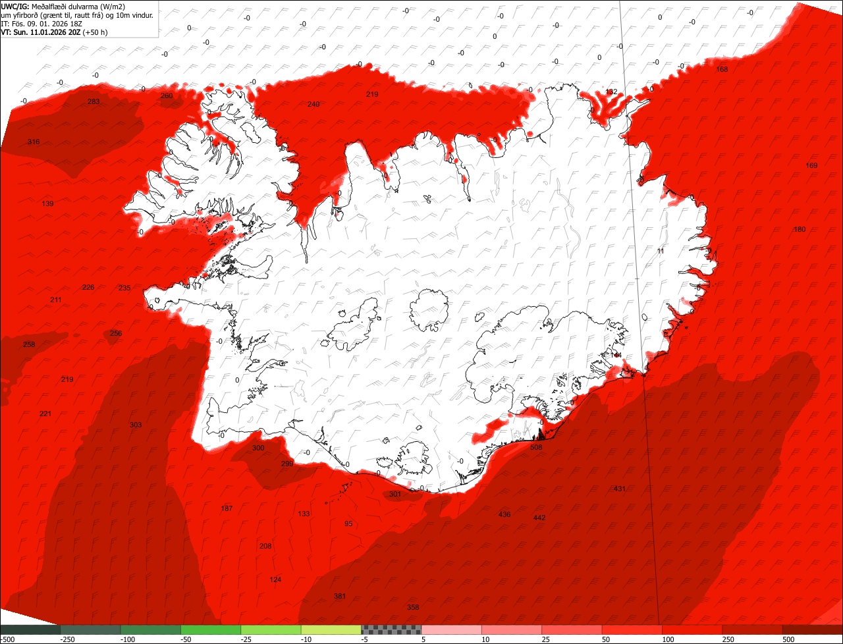Select the inland value 11 in east Iceland
The width and height of the screenshot is (843, 644).
coord(661,251)
